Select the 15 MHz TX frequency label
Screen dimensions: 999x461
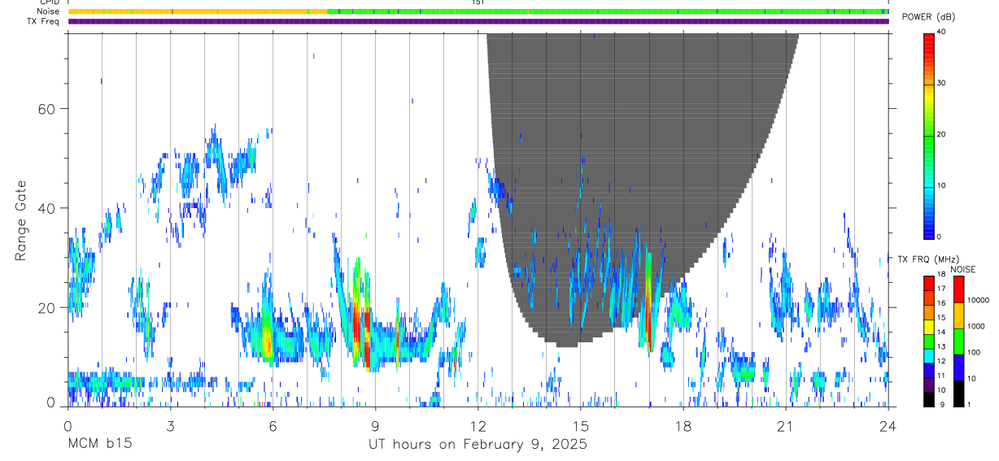point(941,318)
